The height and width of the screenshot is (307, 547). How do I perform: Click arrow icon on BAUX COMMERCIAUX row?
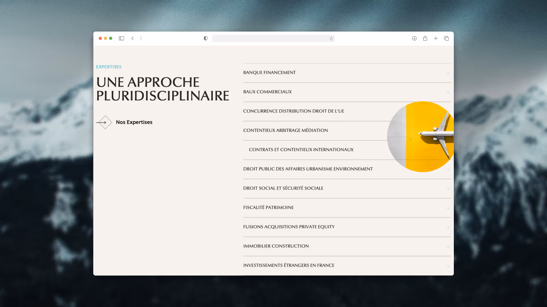click(448, 92)
